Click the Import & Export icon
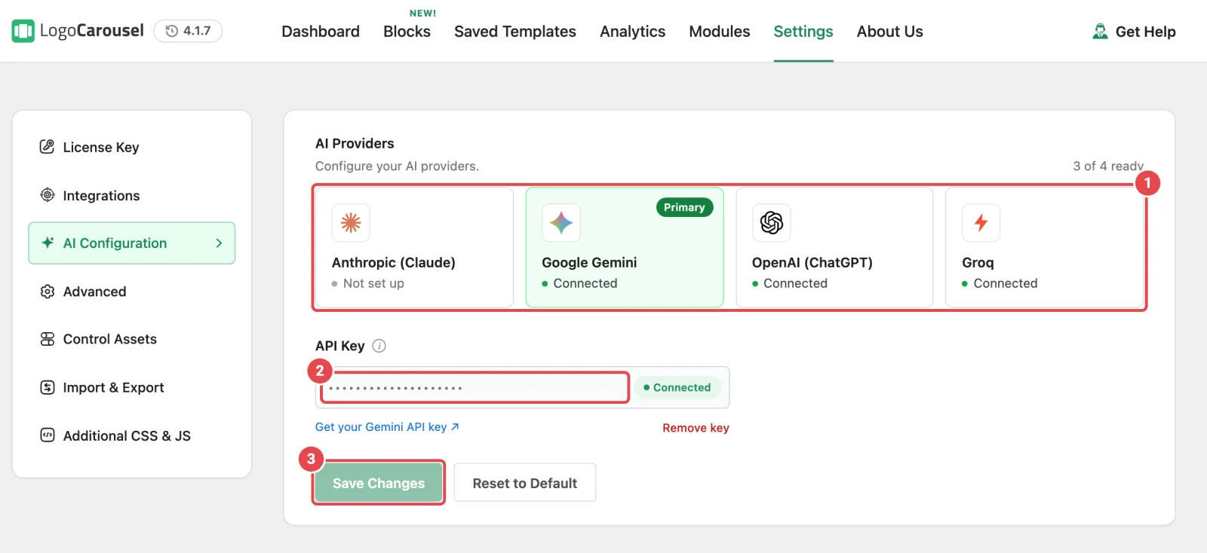1207x553 pixels. pyautogui.click(x=47, y=387)
